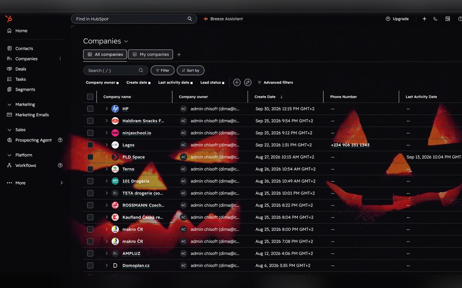Viewport: 462px width, 288px height.
Task: Click the HubSpot sprocket logo
Action: [x=9, y=19]
